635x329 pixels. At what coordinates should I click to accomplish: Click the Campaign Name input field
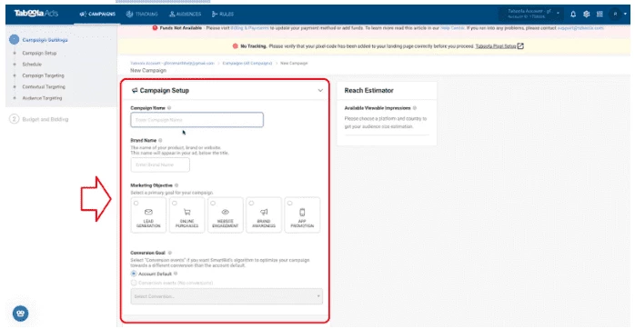click(197, 120)
